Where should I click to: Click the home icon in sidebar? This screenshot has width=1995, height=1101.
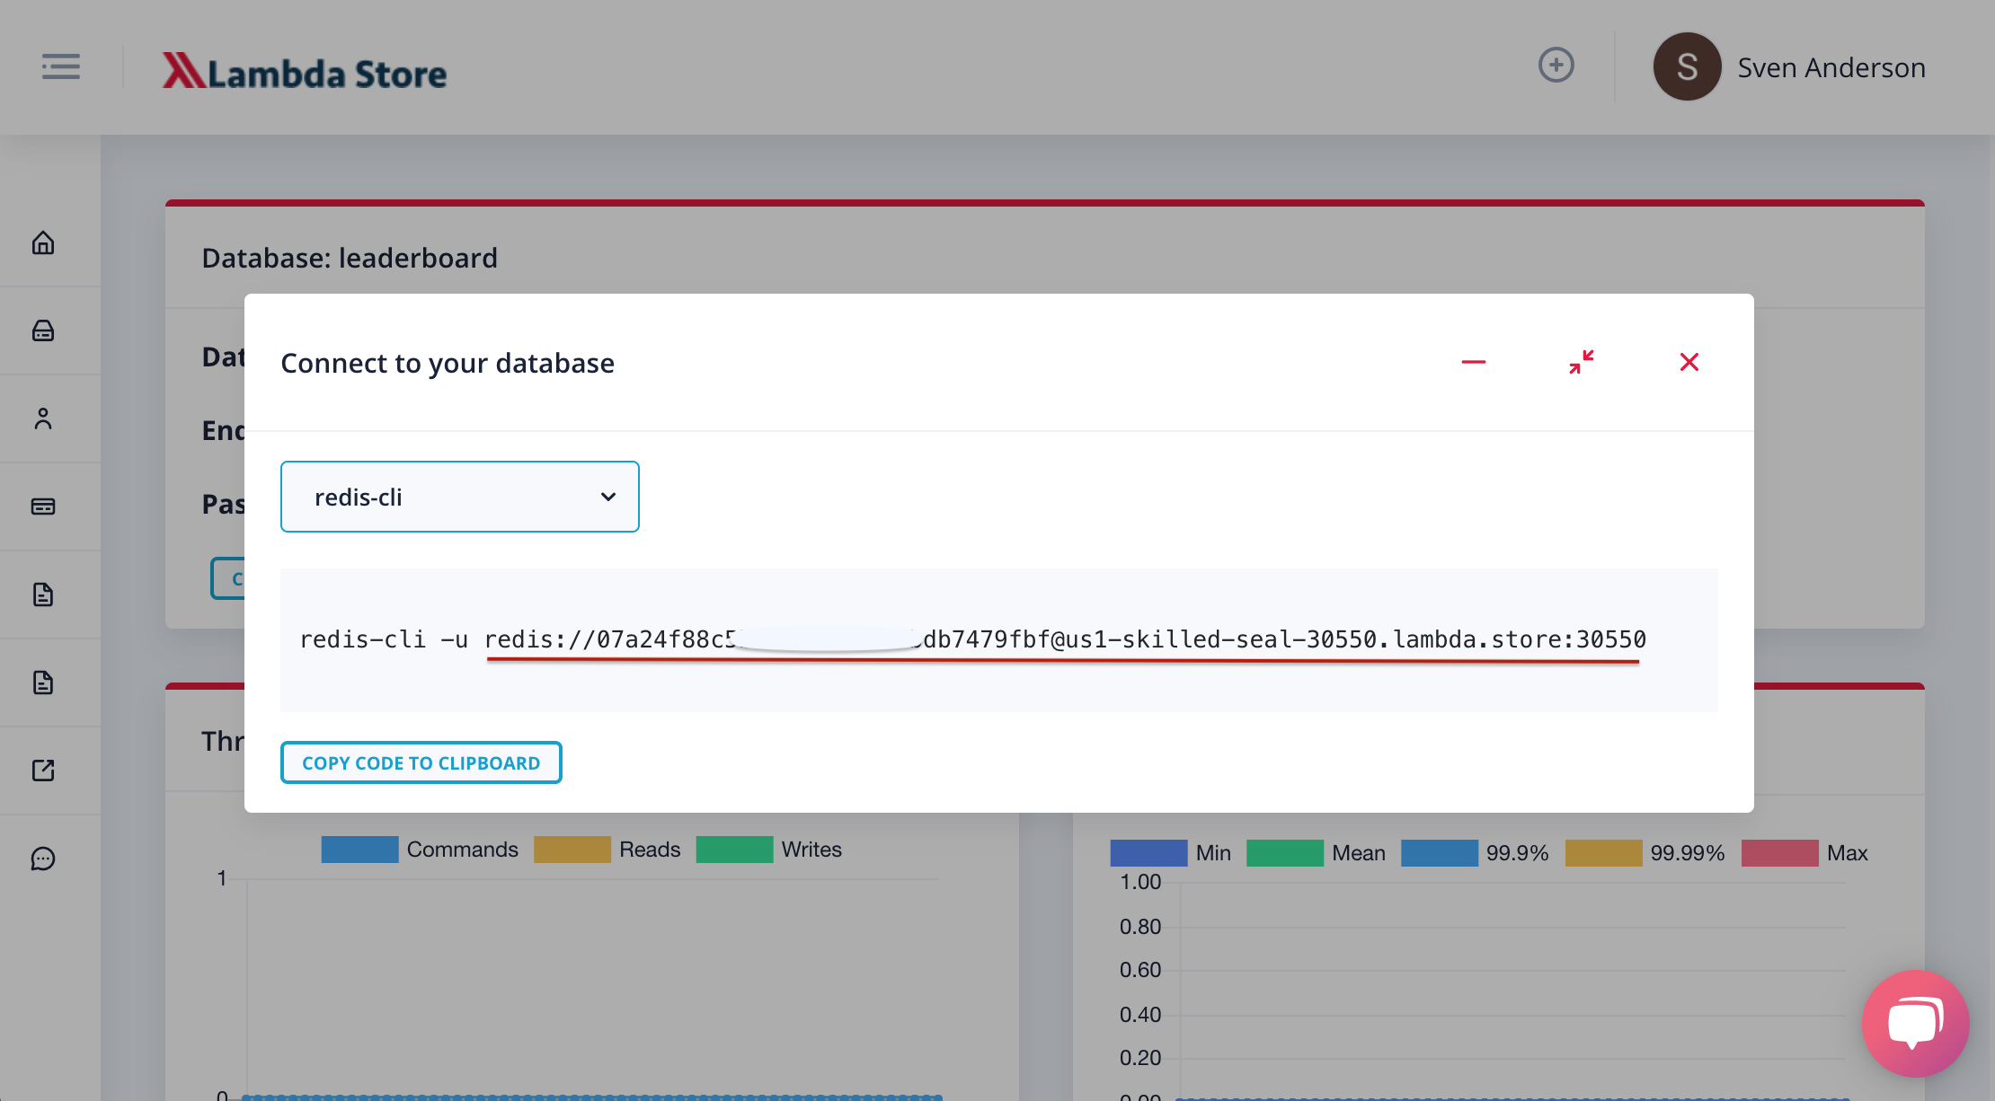coord(43,243)
